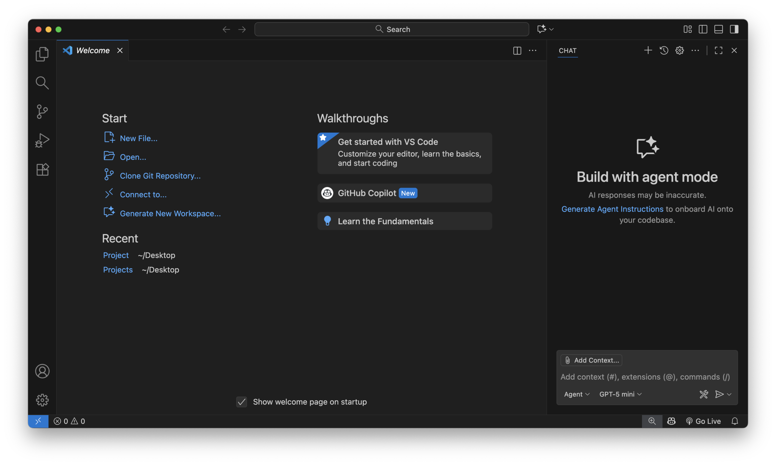Click the Generate Agent Instructions link
This screenshot has height=465, width=776.
pyautogui.click(x=612, y=209)
